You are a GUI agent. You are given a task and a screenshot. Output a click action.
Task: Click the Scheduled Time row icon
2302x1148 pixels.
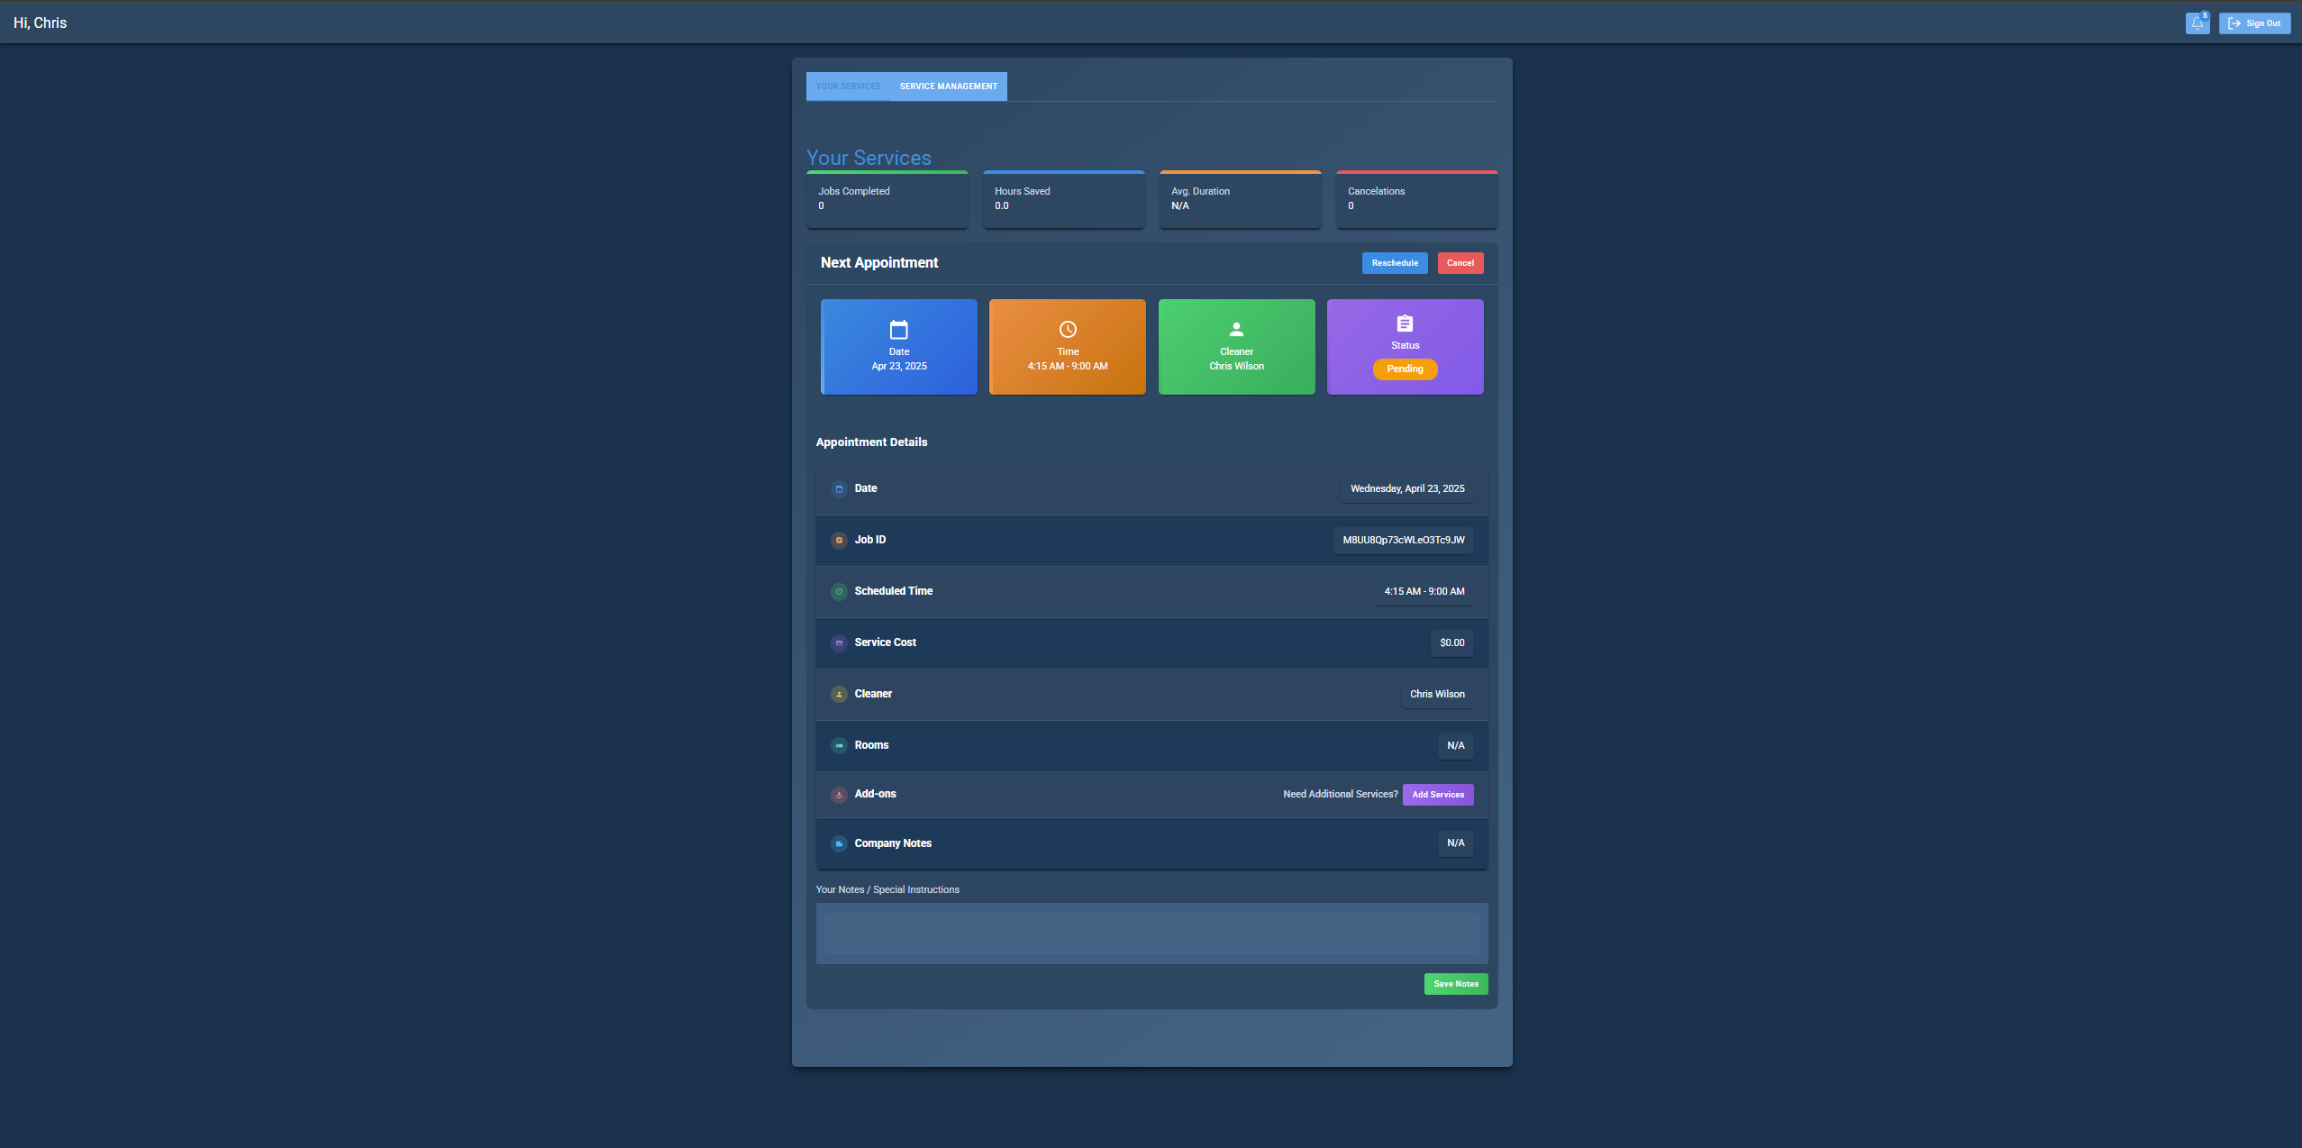pos(839,592)
